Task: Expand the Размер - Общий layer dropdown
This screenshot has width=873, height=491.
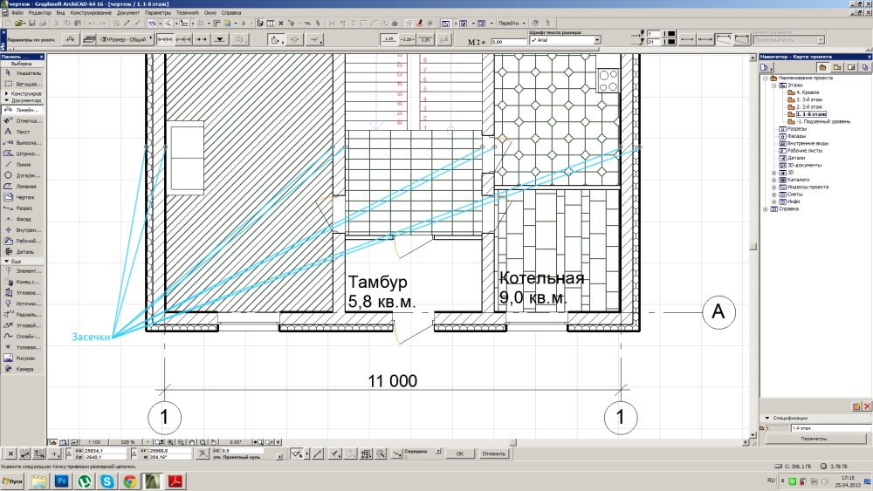Action: click(126, 39)
